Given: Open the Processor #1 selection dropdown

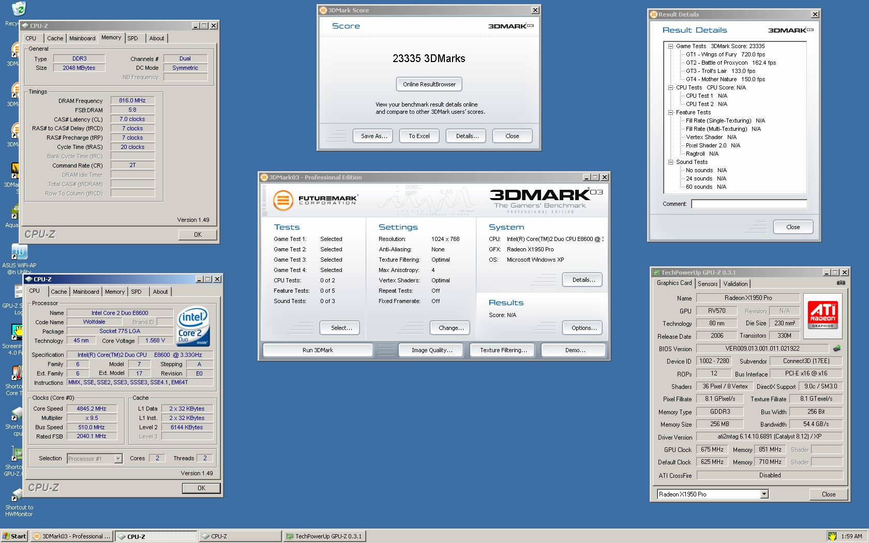Looking at the screenshot, I should click(x=118, y=459).
